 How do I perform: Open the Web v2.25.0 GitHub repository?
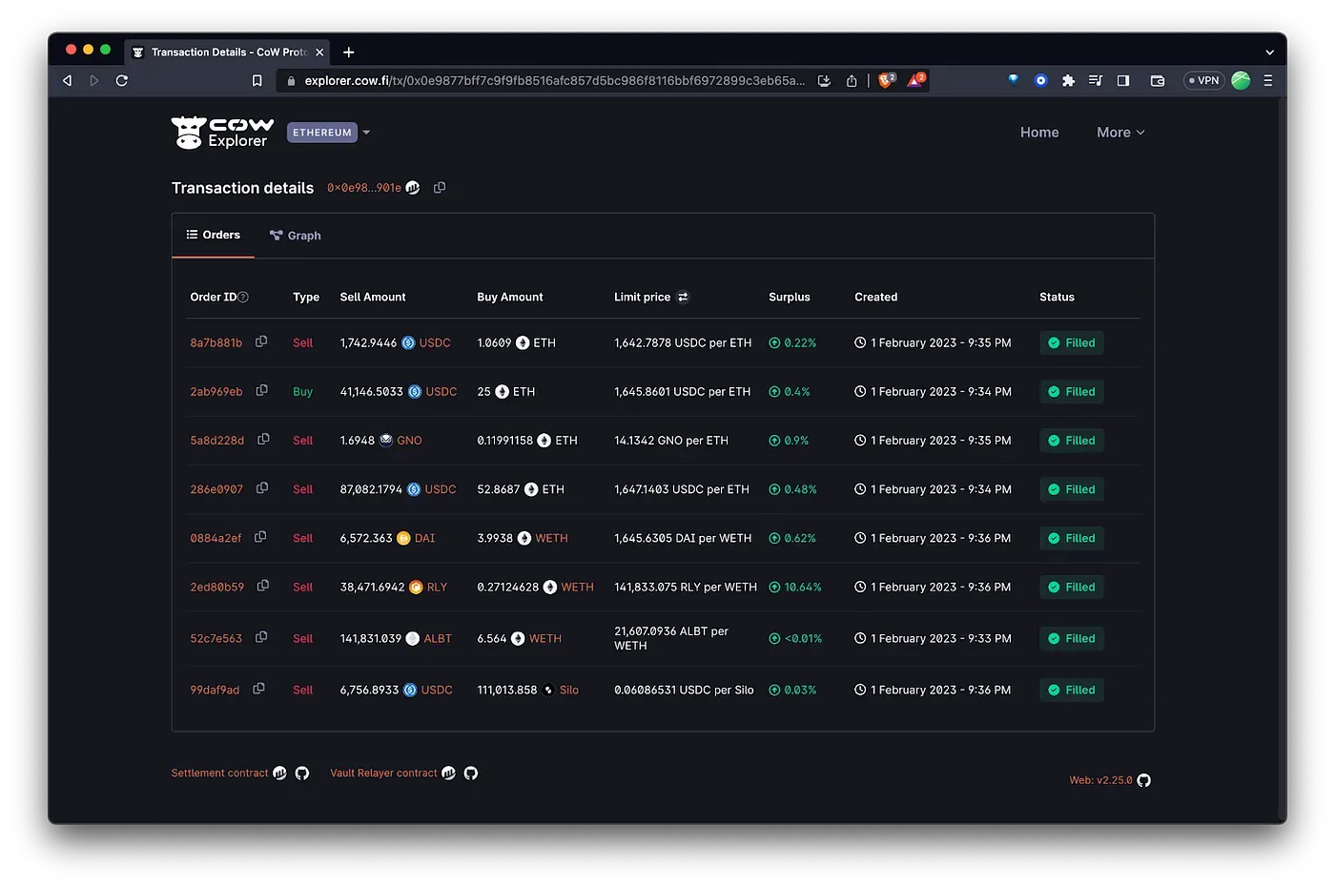pyautogui.click(x=1143, y=779)
